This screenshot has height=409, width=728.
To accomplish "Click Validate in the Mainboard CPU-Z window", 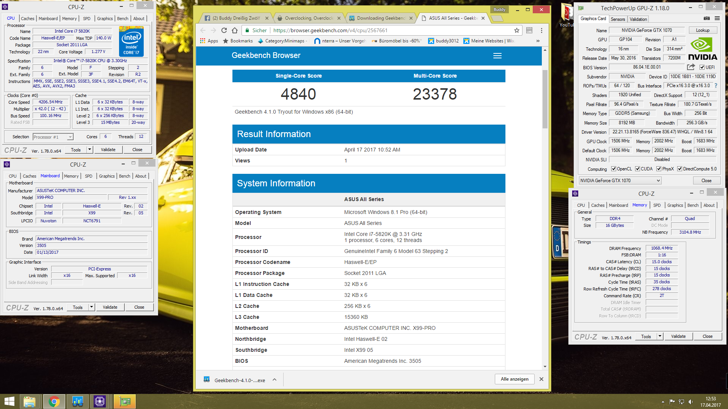I will point(110,307).
